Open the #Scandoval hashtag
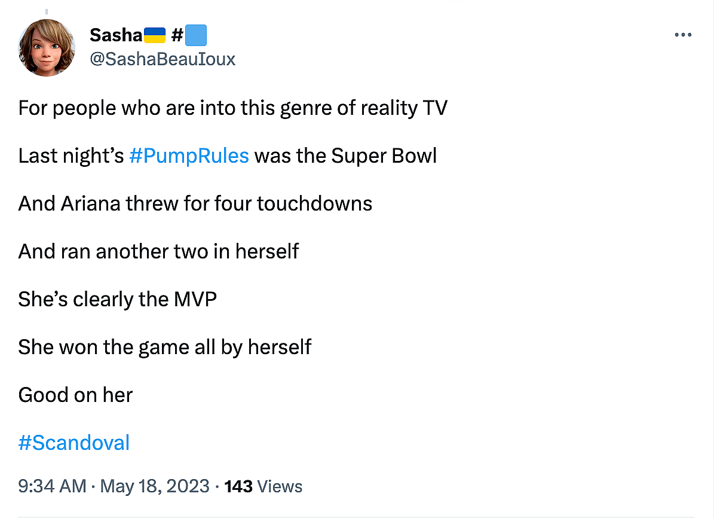This screenshot has width=714, height=518. (x=74, y=443)
